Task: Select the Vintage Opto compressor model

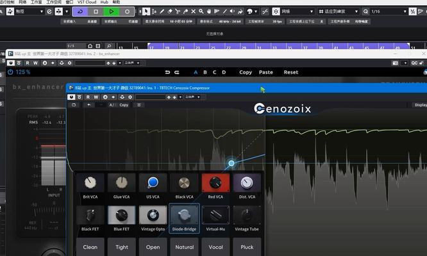Action: coord(153,219)
